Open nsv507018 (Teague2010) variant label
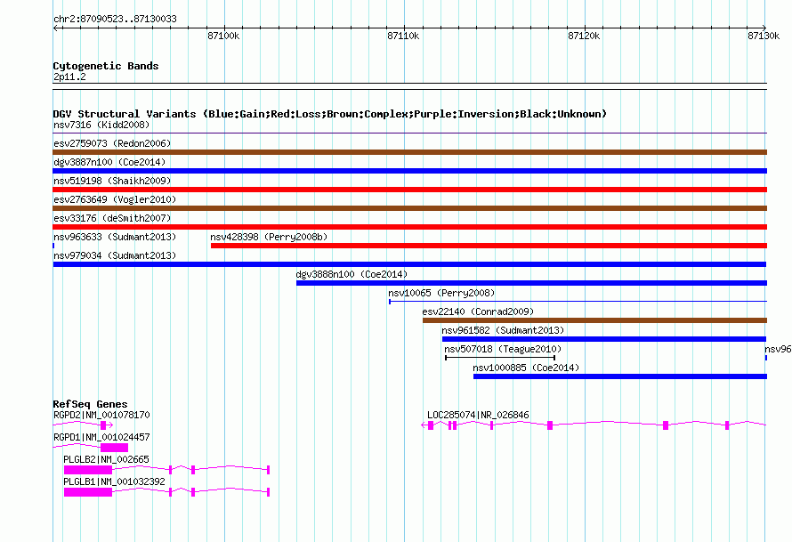Image resolution: width=792 pixels, height=542 pixels. coord(503,349)
